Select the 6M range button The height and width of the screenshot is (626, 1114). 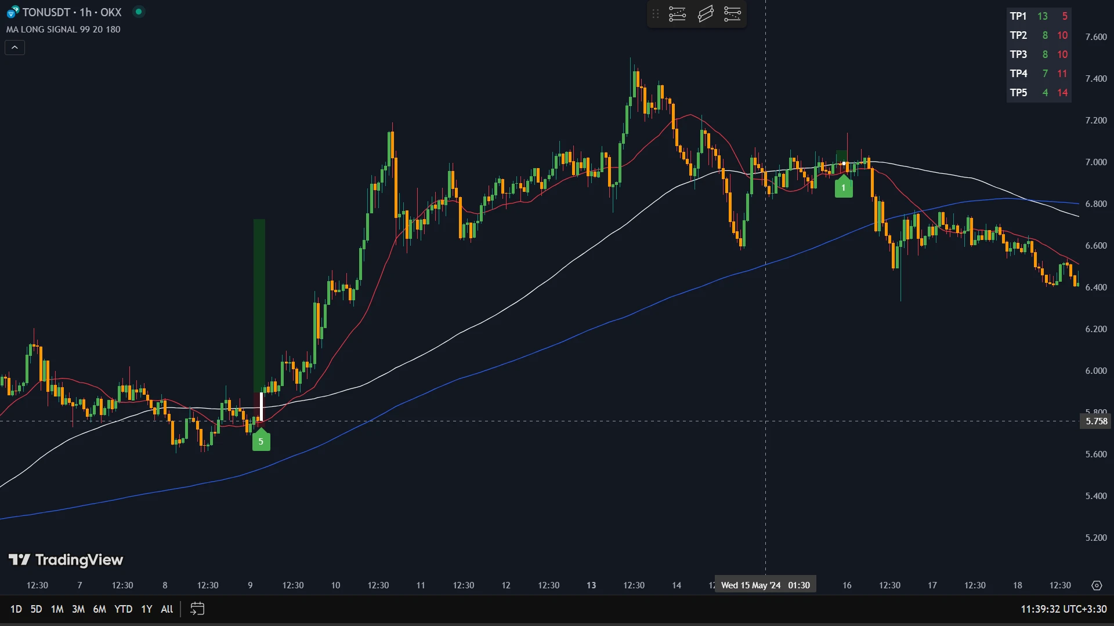(x=99, y=609)
